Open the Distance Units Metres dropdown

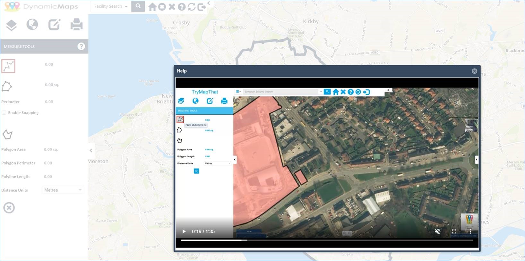pyautogui.click(x=63, y=190)
